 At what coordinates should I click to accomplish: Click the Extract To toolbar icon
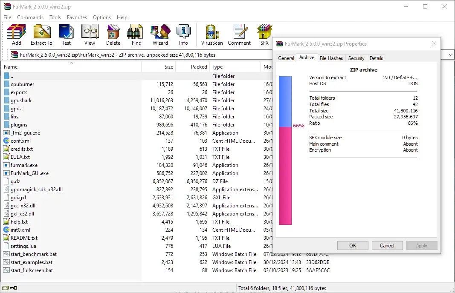pyautogui.click(x=41, y=35)
